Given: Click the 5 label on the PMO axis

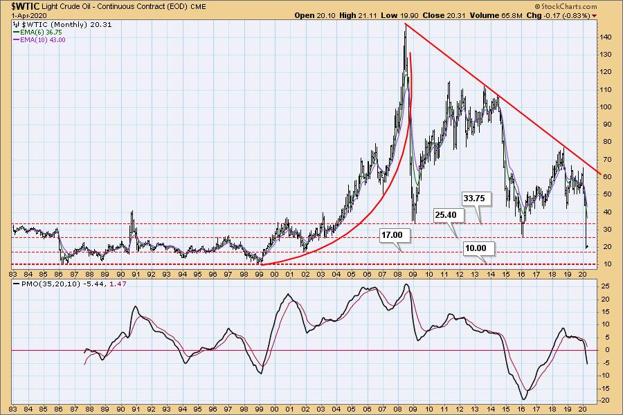Looking at the screenshot, I should (607, 338).
